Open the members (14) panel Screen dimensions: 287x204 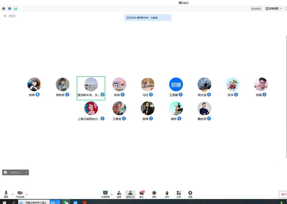pyautogui.click(x=130, y=193)
